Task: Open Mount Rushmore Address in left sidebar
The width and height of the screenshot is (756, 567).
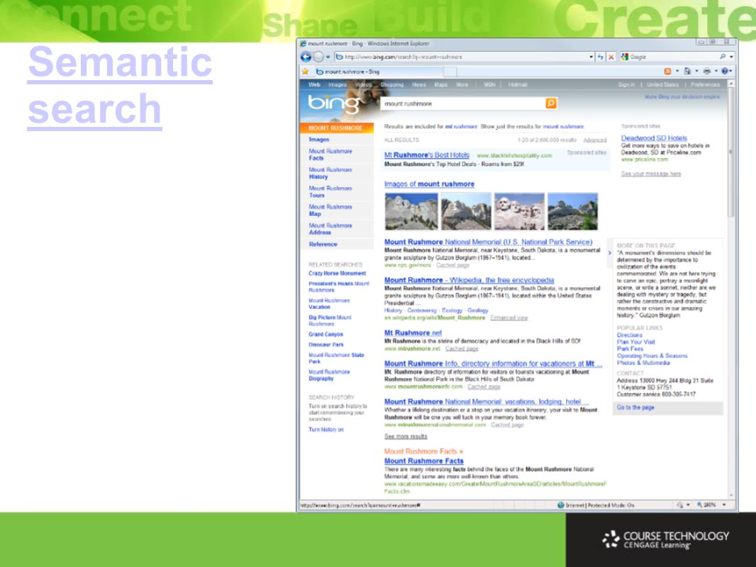Action: click(x=330, y=229)
